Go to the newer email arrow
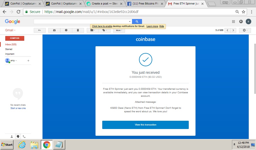Viewport: 256px width, 150px height. (x=227, y=30)
